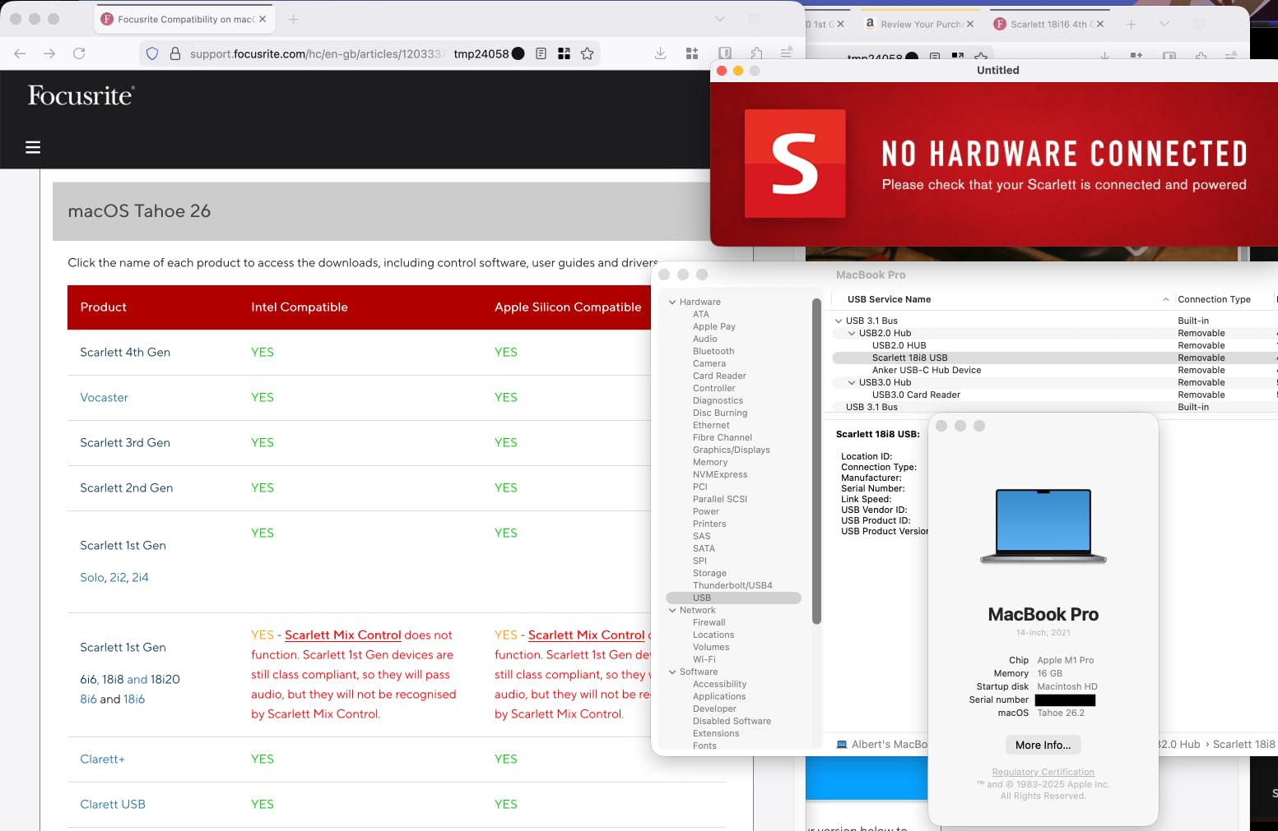Click the System Information sidebar scrollbar
Viewport: 1278px width, 831px height.
point(816,461)
